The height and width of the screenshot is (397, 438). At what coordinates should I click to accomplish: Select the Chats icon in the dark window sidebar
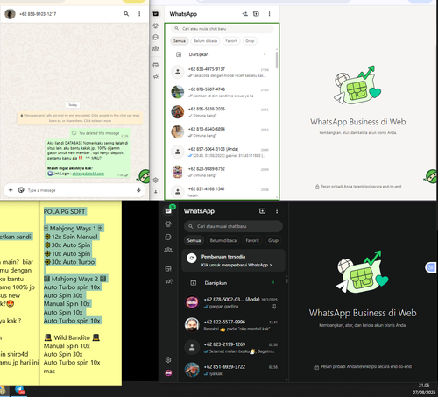click(168, 210)
